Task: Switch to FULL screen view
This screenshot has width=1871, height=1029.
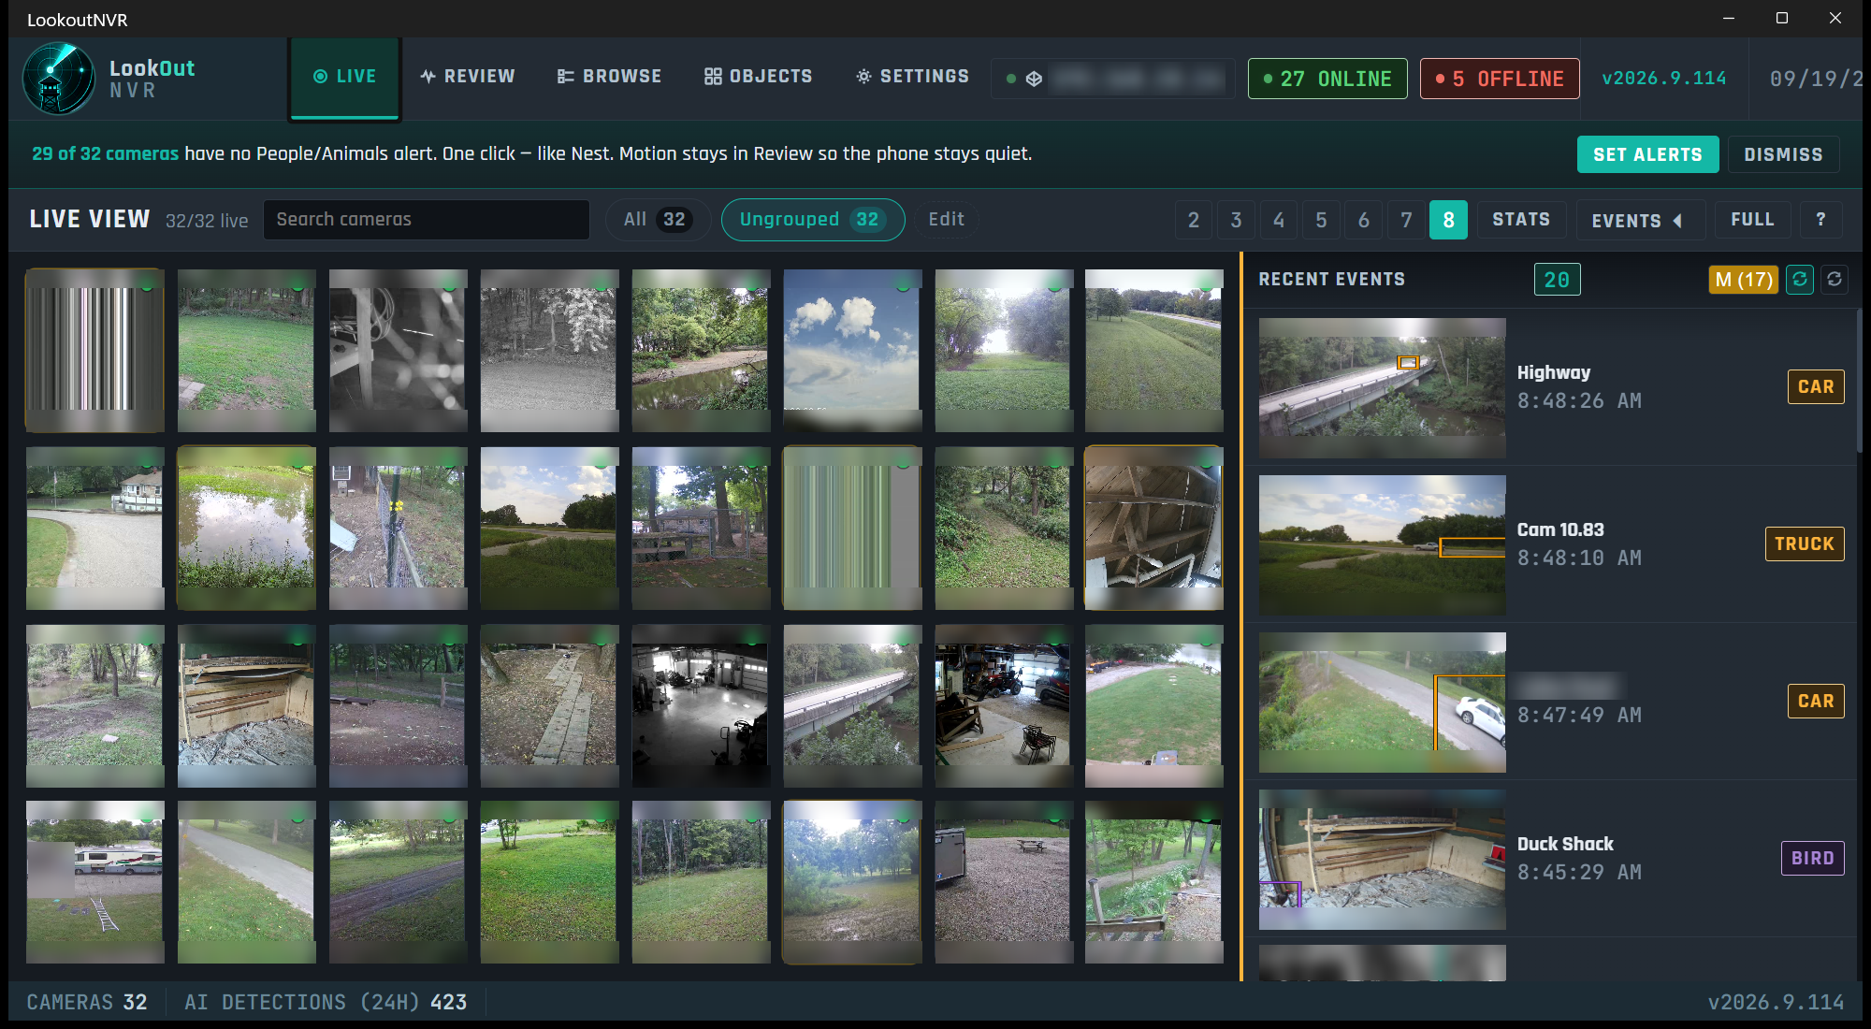Action: pos(1752,220)
